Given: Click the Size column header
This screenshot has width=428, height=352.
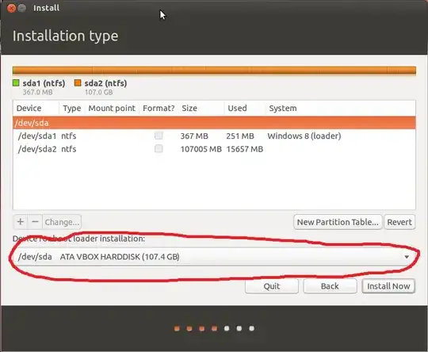Looking at the screenshot, I should click(189, 108).
